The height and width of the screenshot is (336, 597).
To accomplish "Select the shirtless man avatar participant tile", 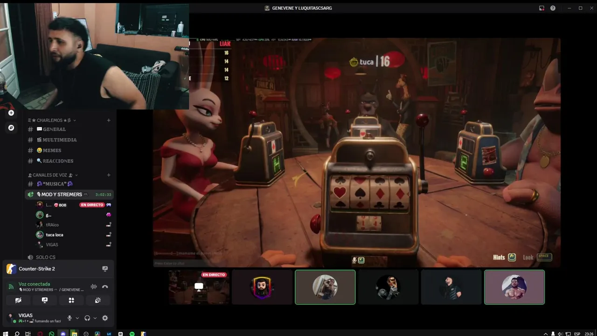I will [x=514, y=287].
